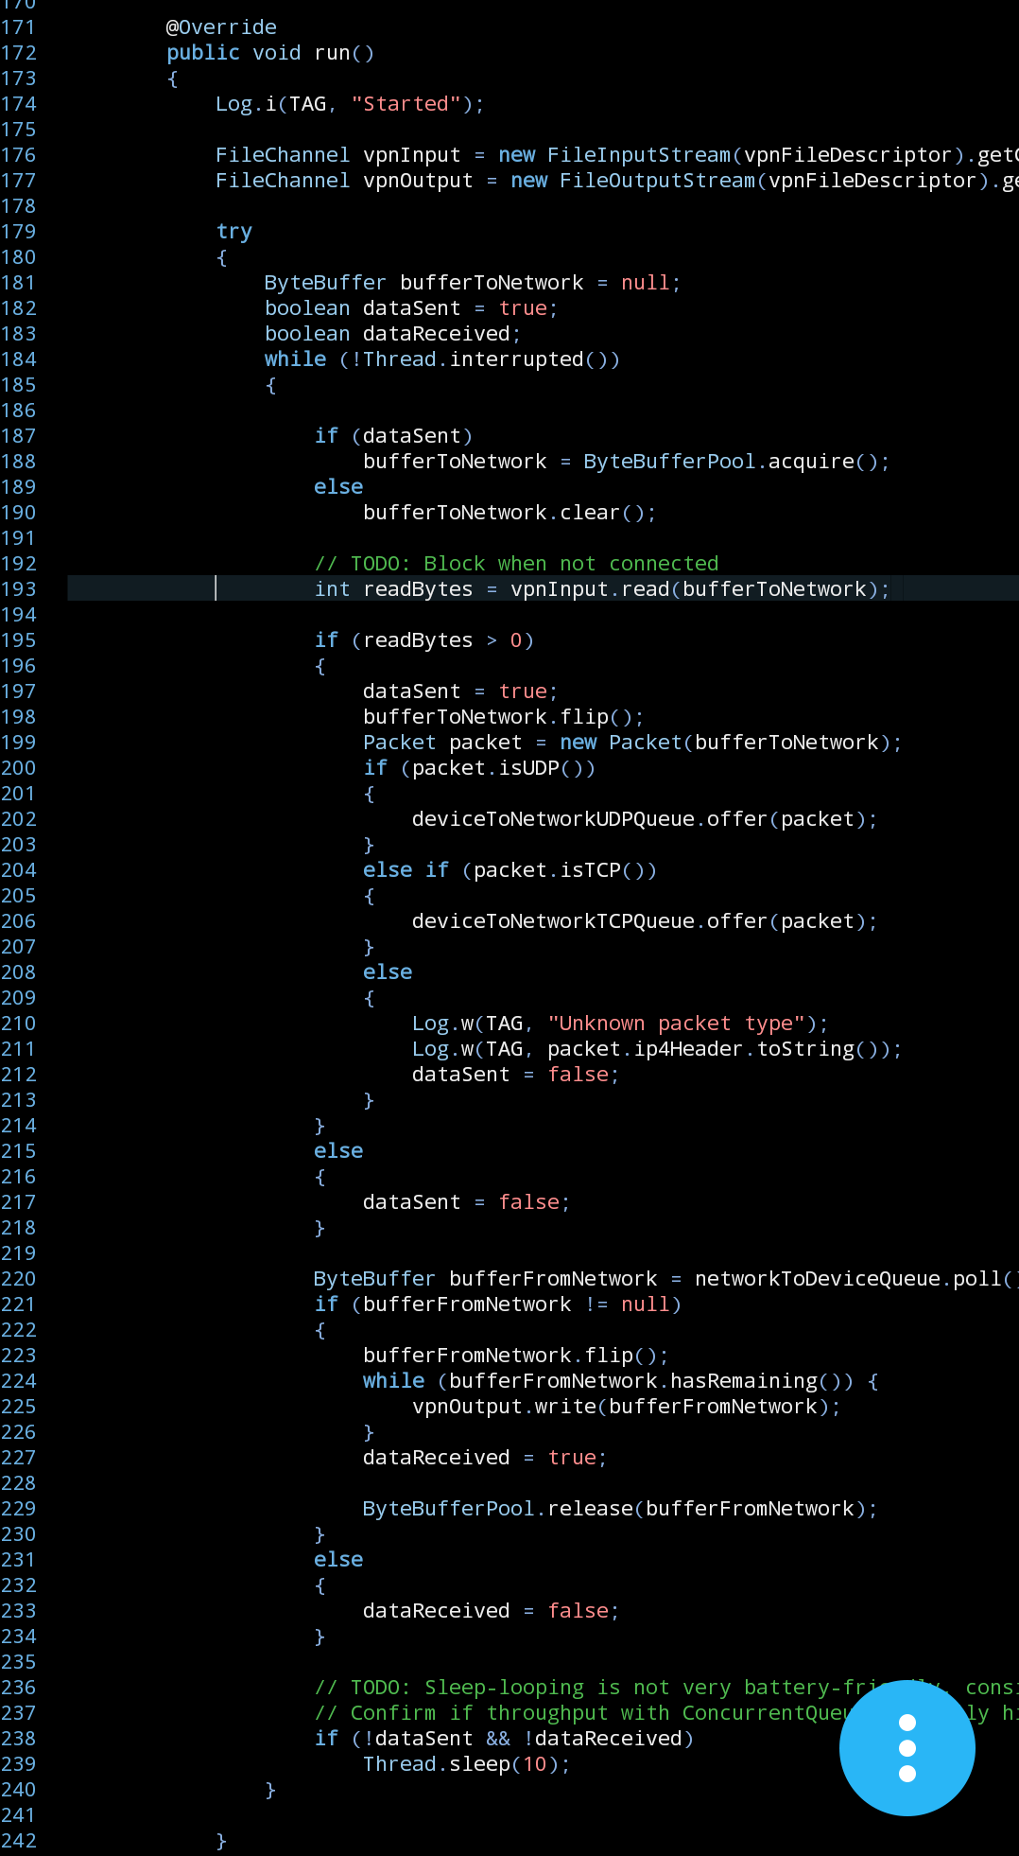
Task: Click the @Override annotation
Action: (x=221, y=27)
